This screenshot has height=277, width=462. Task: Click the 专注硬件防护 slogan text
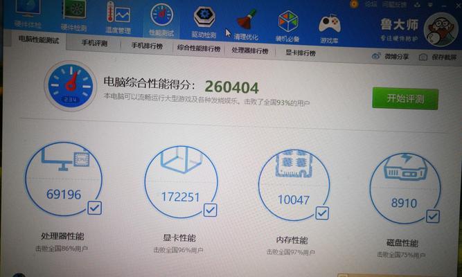pos(399,38)
